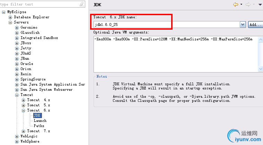Click the back navigation arrow icon

pos(236,4)
